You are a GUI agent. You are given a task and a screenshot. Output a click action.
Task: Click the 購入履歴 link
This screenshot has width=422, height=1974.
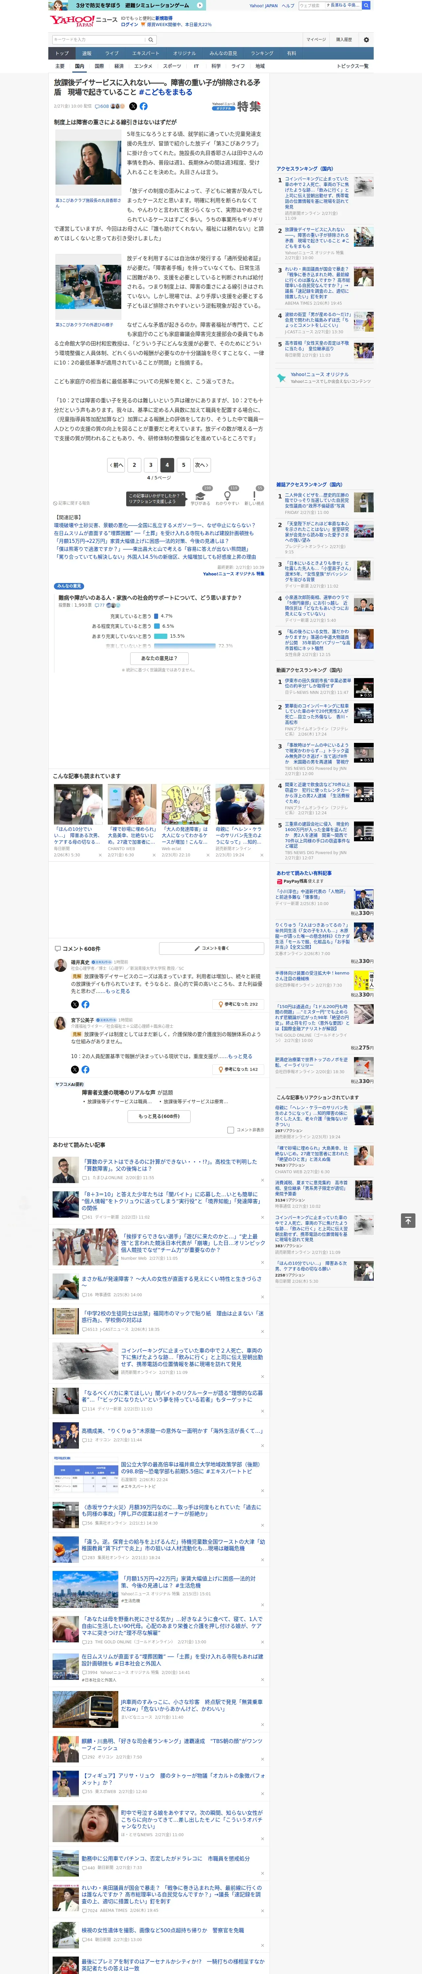coord(344,40)
